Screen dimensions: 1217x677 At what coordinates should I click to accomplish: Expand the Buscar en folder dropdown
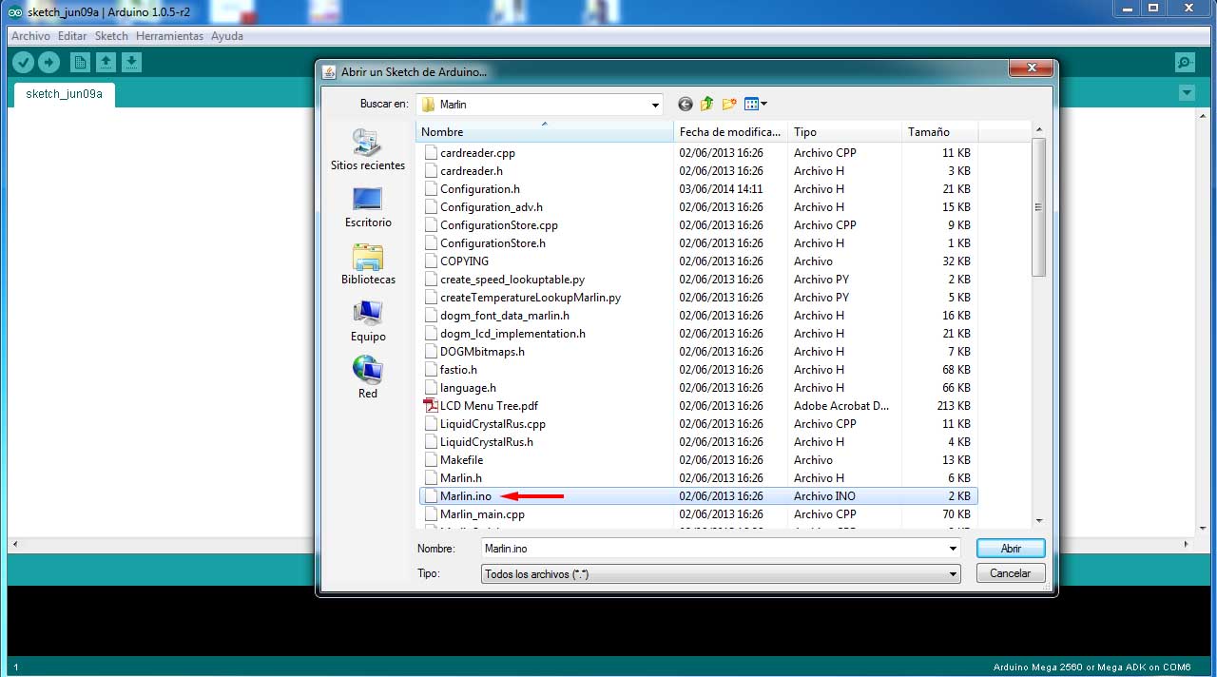tap(655, 105)
